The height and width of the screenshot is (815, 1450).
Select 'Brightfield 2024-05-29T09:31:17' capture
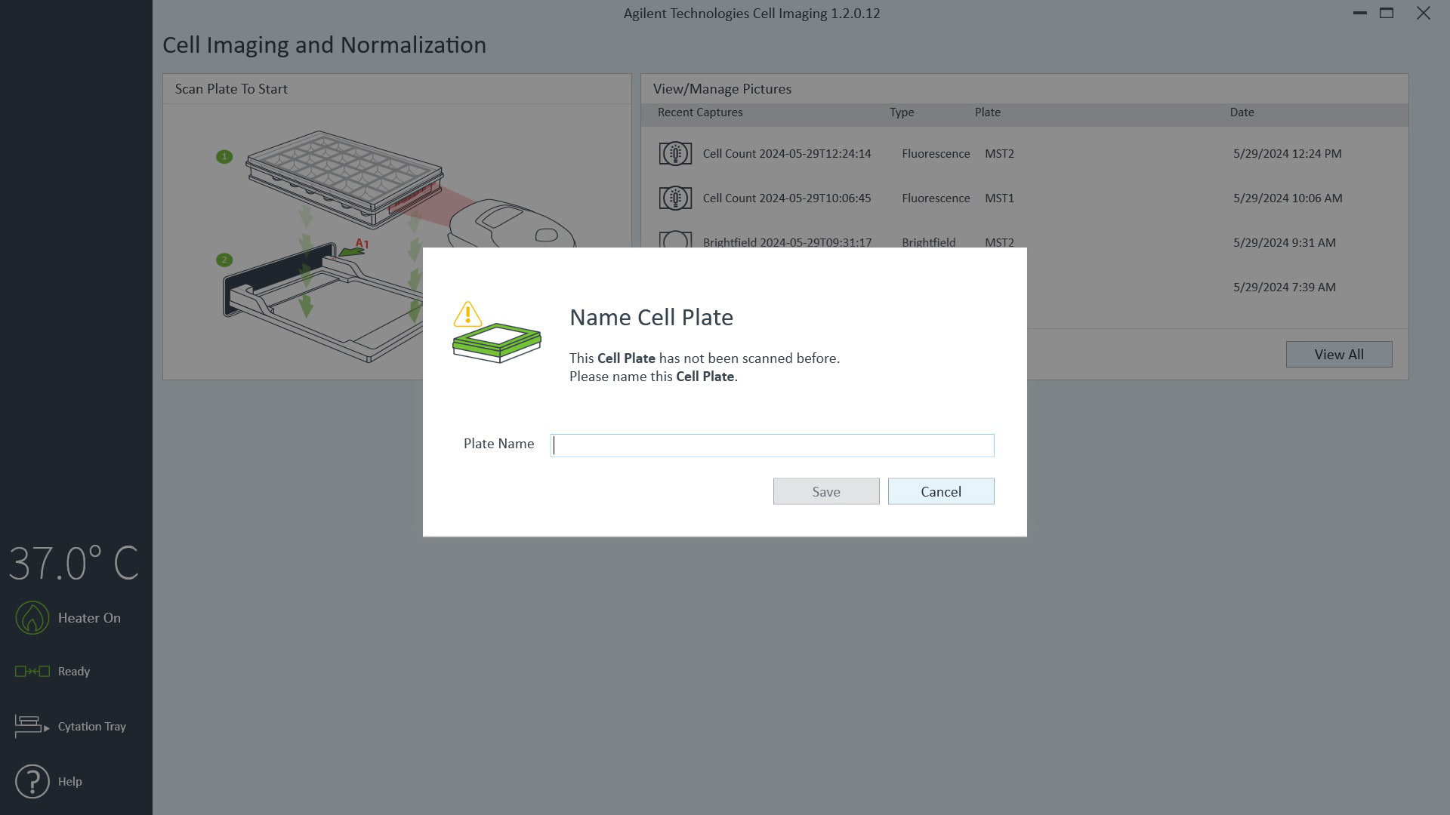coord(787,242)
